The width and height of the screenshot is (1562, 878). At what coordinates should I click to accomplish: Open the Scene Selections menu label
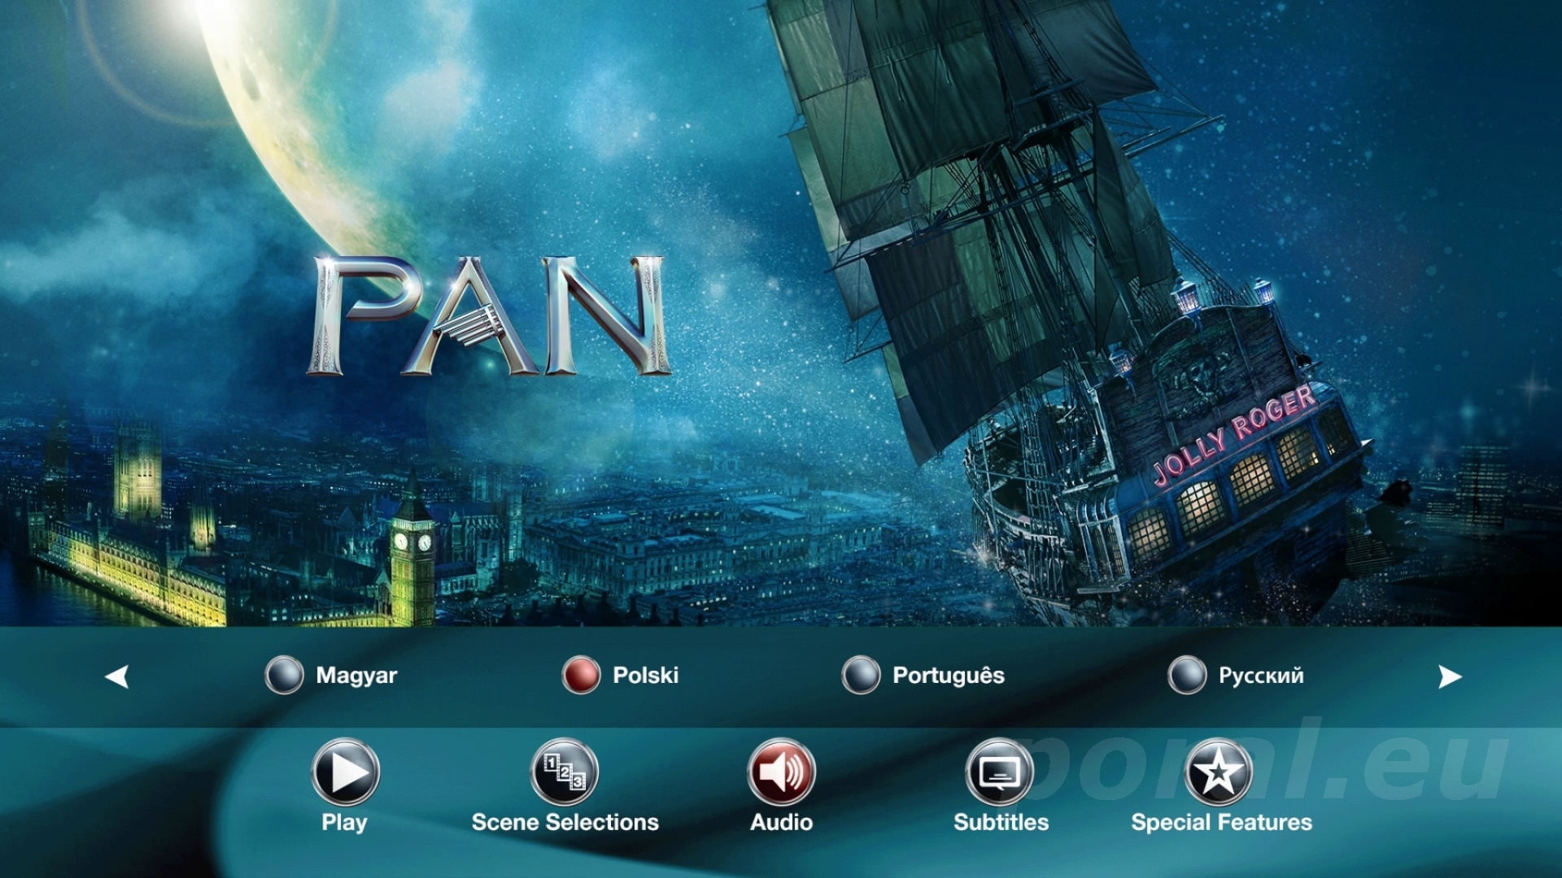[565, 823]
